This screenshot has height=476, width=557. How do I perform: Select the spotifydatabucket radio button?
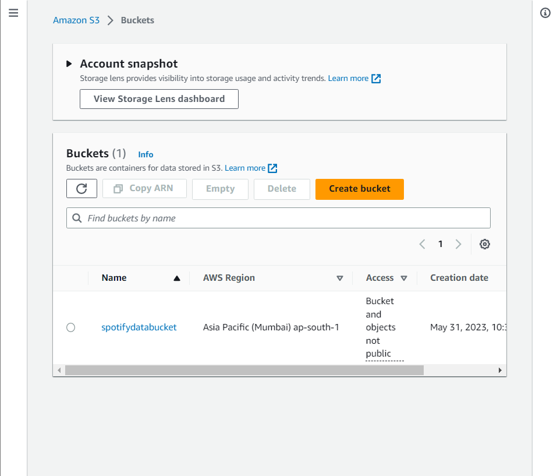(x=70, y=327)
